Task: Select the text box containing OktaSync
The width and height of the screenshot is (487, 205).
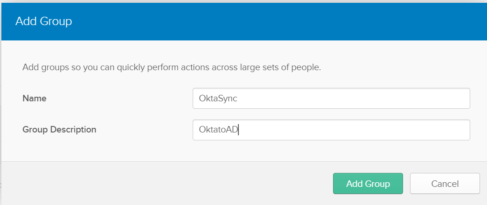Action: 331,99
